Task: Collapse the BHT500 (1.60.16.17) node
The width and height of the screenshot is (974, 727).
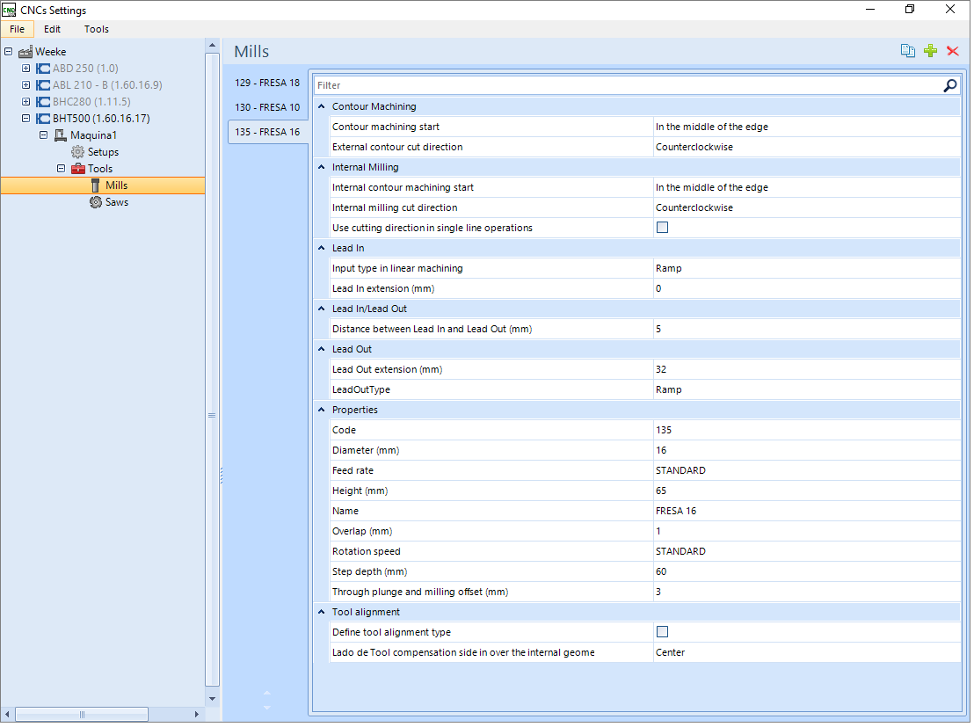Action: (x=25, y=119)
